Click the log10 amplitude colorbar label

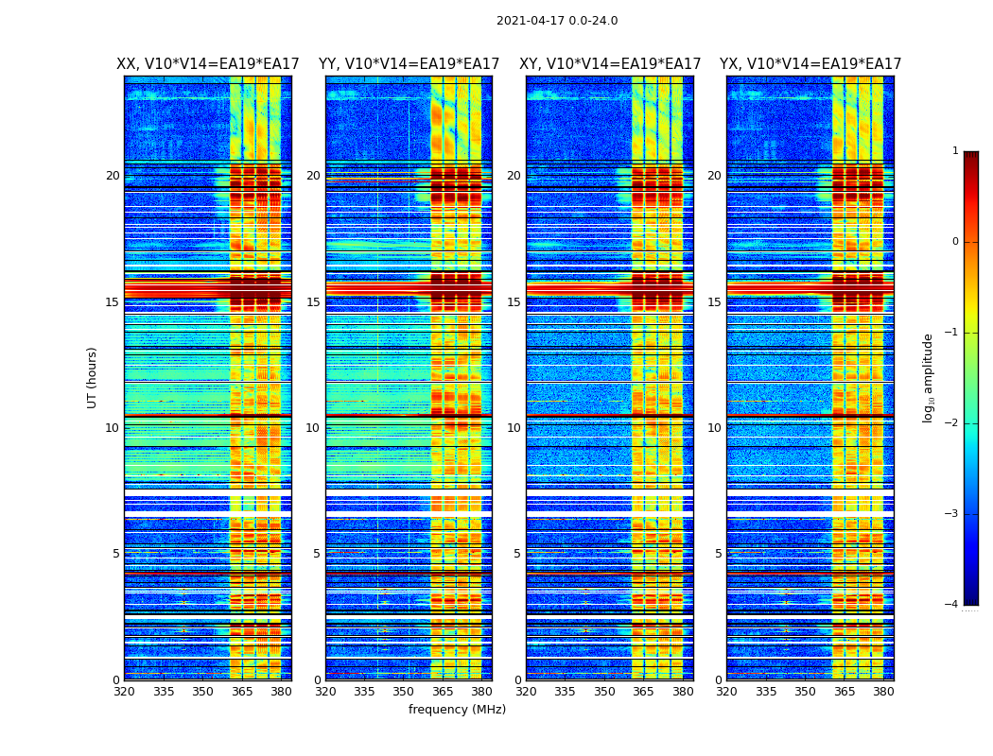click(928, 378)
